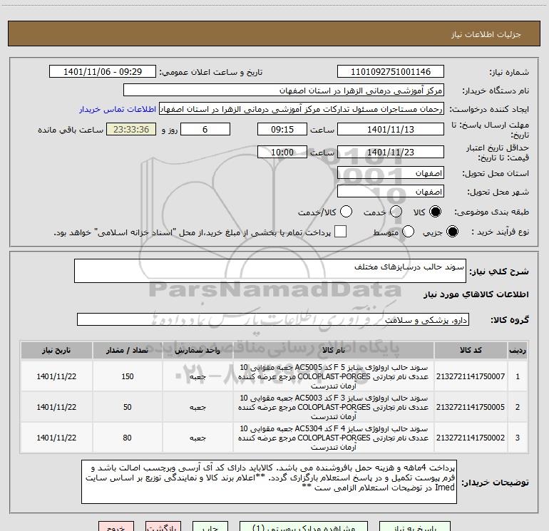Screen dimensions: 549x531
Task: Click the تعداد / مقدار column header
Action: tap(127, 350)
